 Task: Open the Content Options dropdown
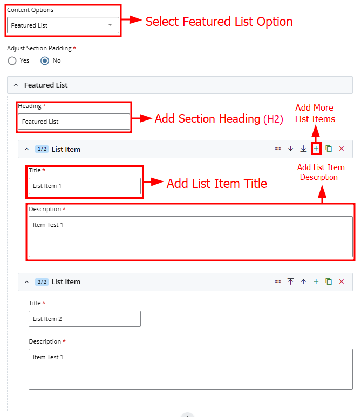click(x=63, y=25)
